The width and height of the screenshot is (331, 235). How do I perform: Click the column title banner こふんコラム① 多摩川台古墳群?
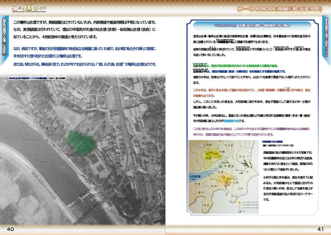pyautogui.click(x=252, y=26)
